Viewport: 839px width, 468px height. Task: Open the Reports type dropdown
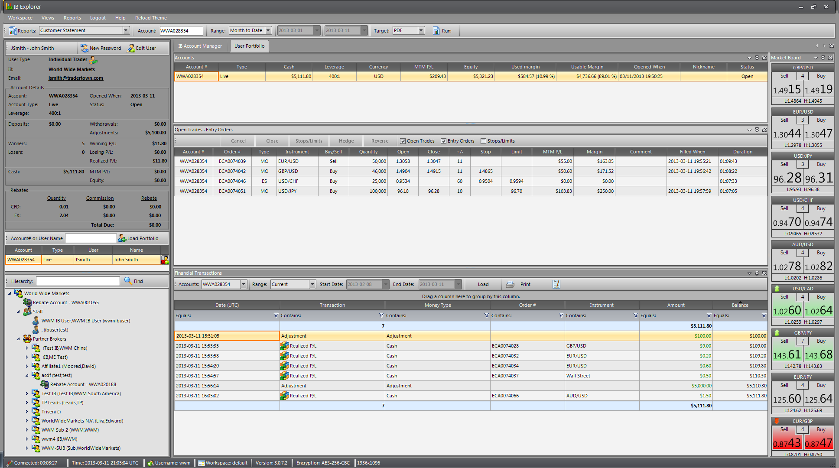[x=126, y=30]
